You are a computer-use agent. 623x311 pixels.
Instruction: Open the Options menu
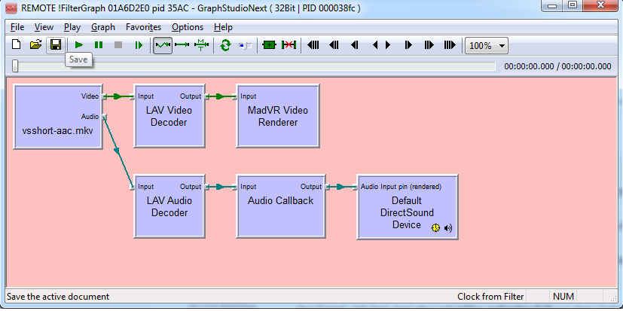188,27
